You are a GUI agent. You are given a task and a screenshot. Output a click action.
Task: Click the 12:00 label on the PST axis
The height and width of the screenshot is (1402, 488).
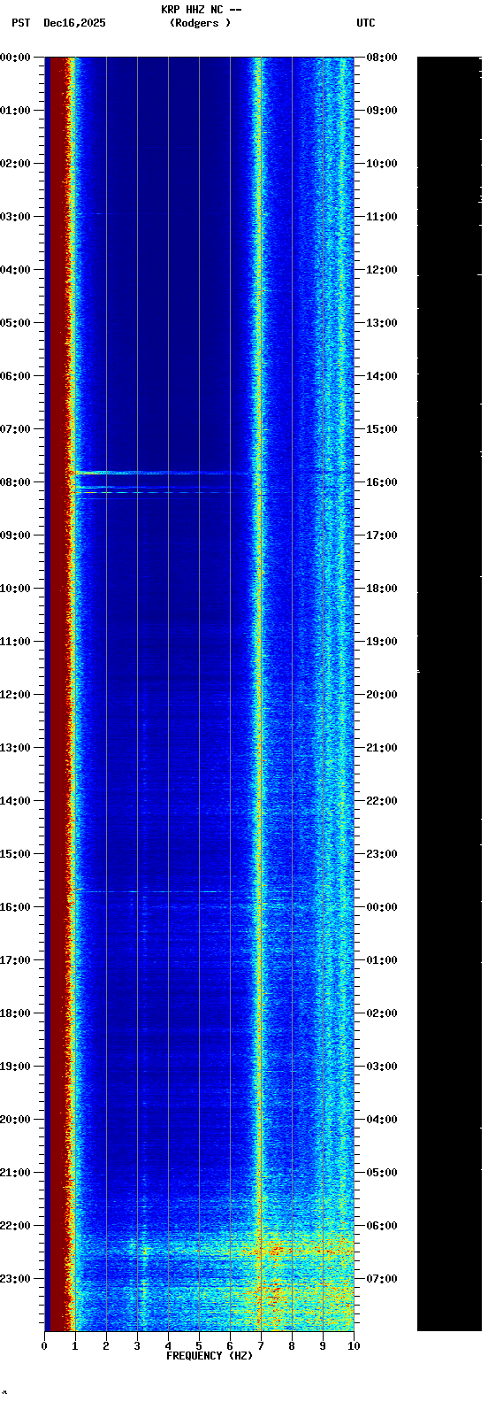pos(16,695)
